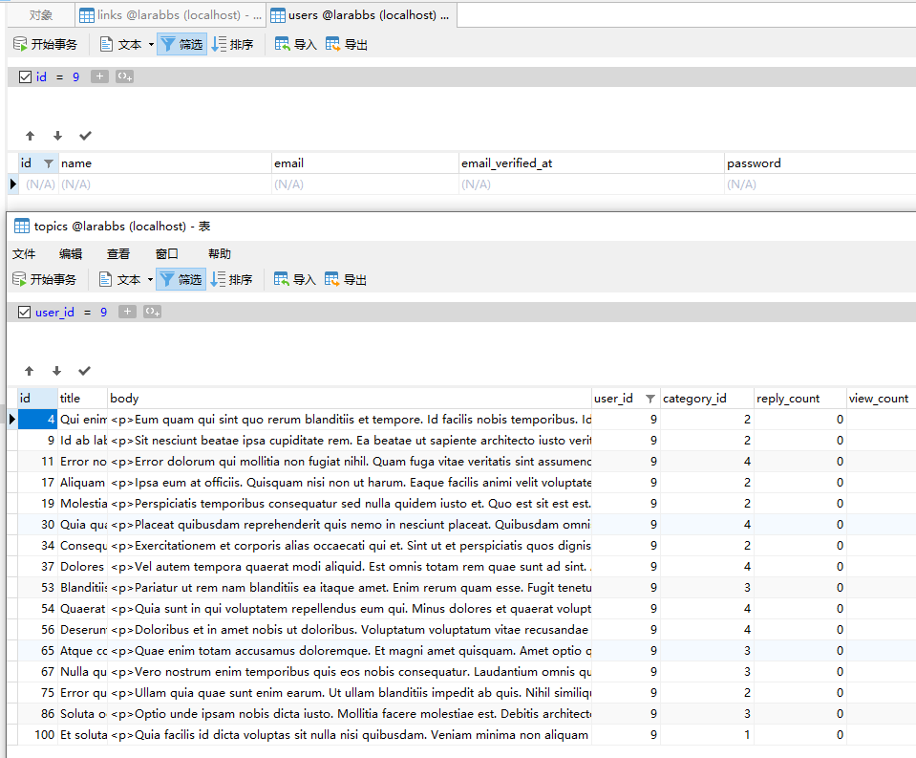Click filter funnel icon in user_id column header
Screen dimensions: 916x758
650,399
